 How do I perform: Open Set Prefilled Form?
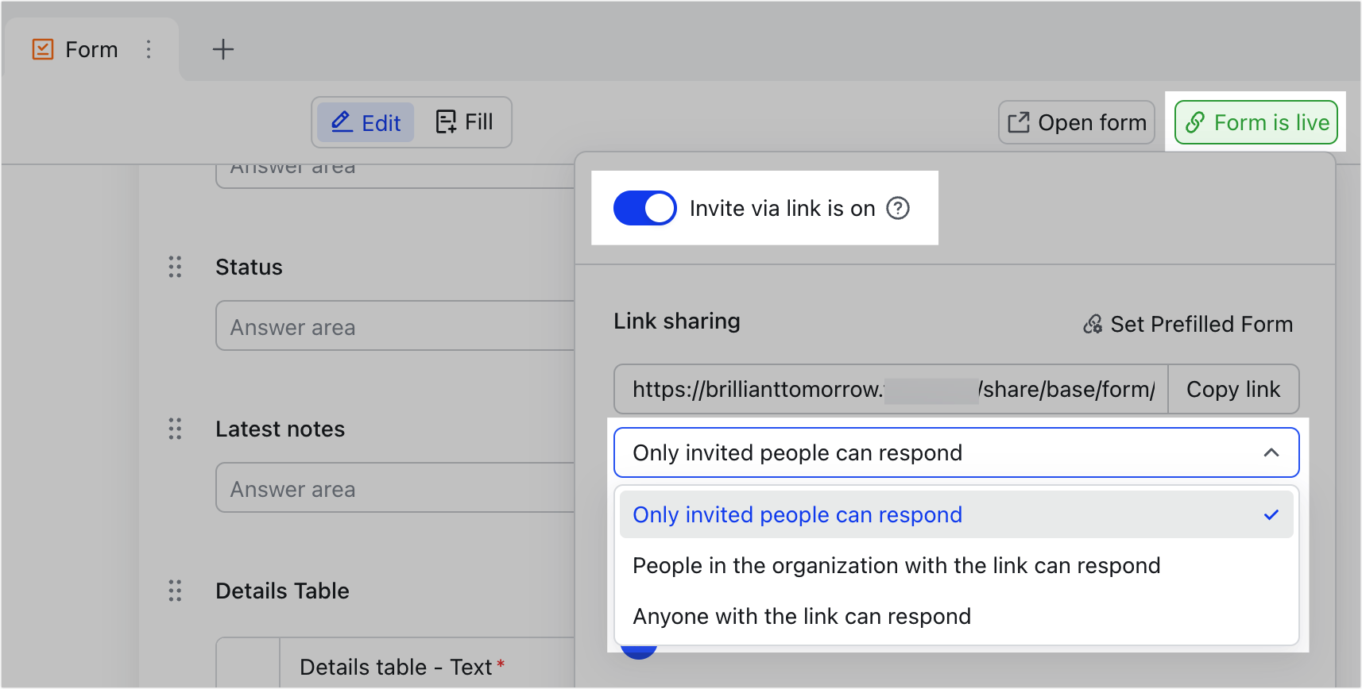(1188, 324)
